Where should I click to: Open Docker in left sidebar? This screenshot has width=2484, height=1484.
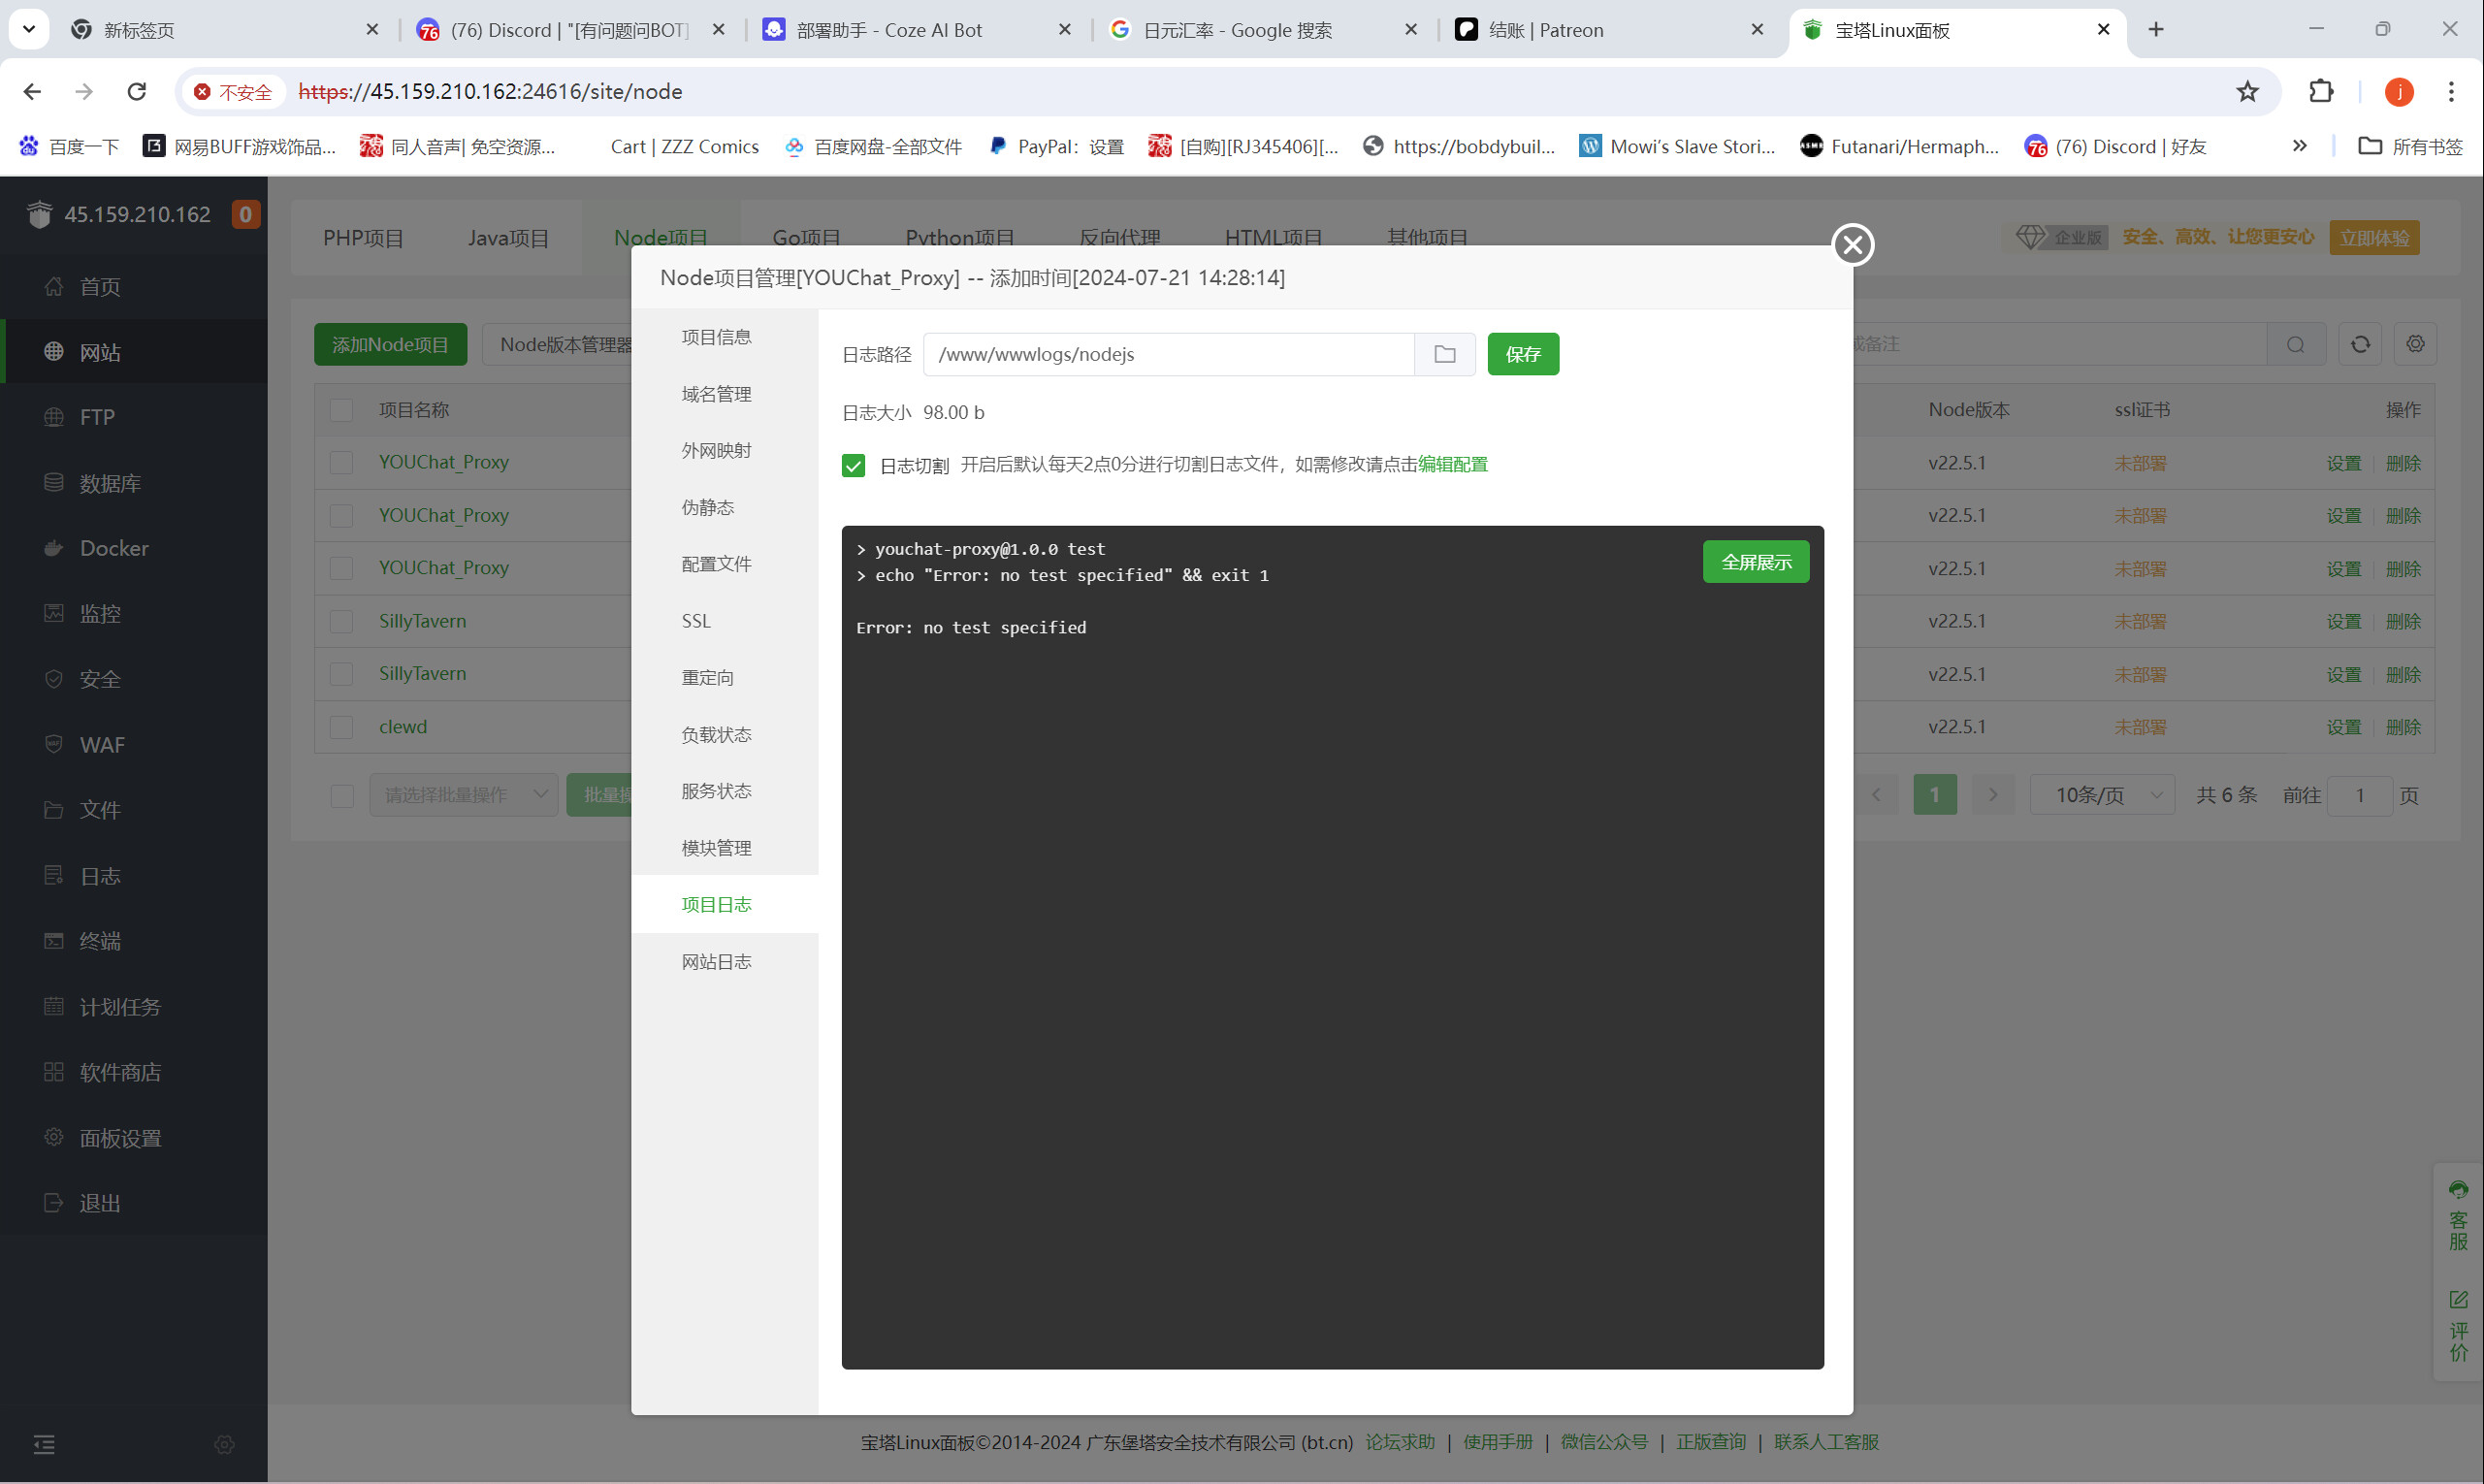point(113,548)
